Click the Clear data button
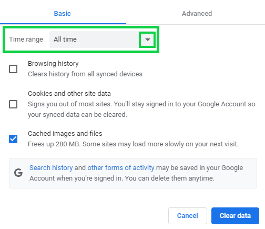 click(x=235, y=216)
